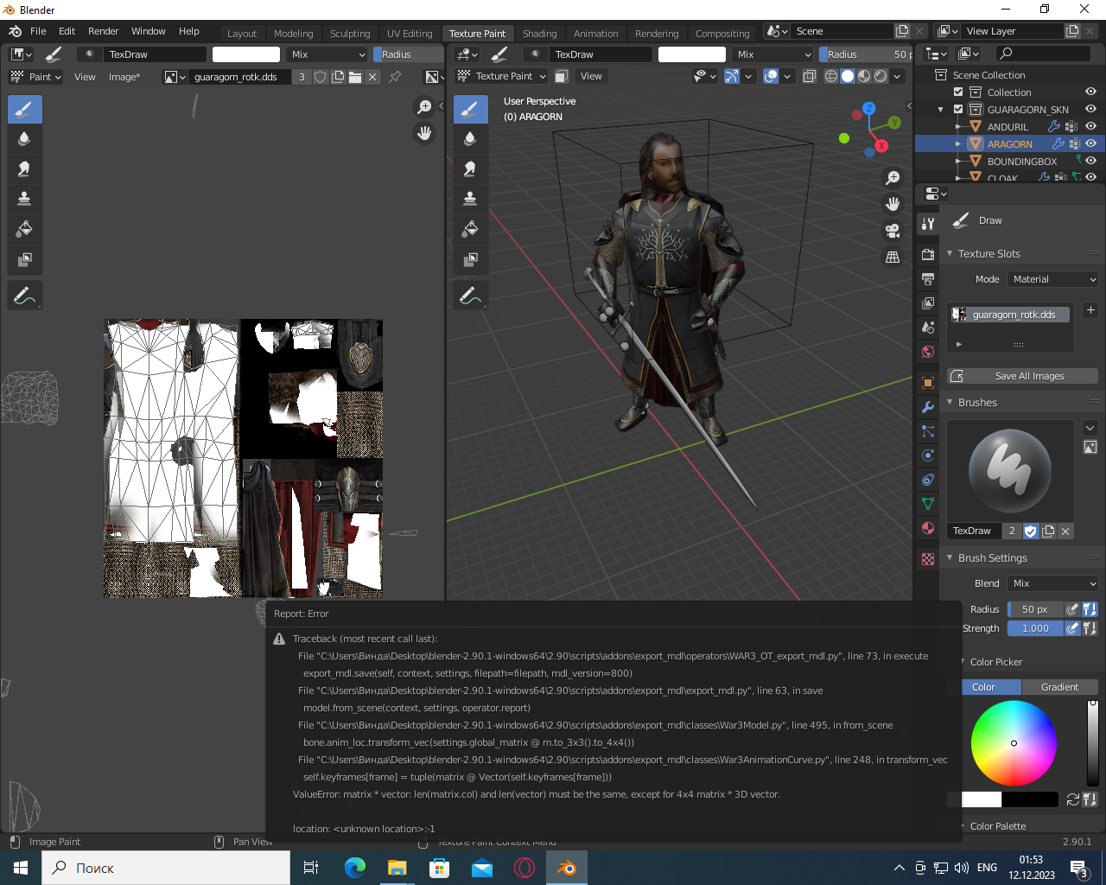Open the texture slots Mode Material dropdown

[x=1053, y=279]
